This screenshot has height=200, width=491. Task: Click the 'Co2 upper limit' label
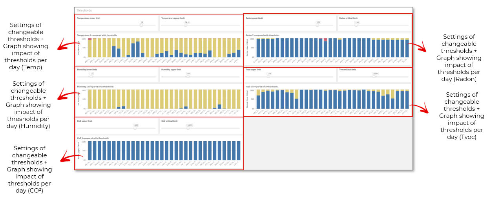85,121
